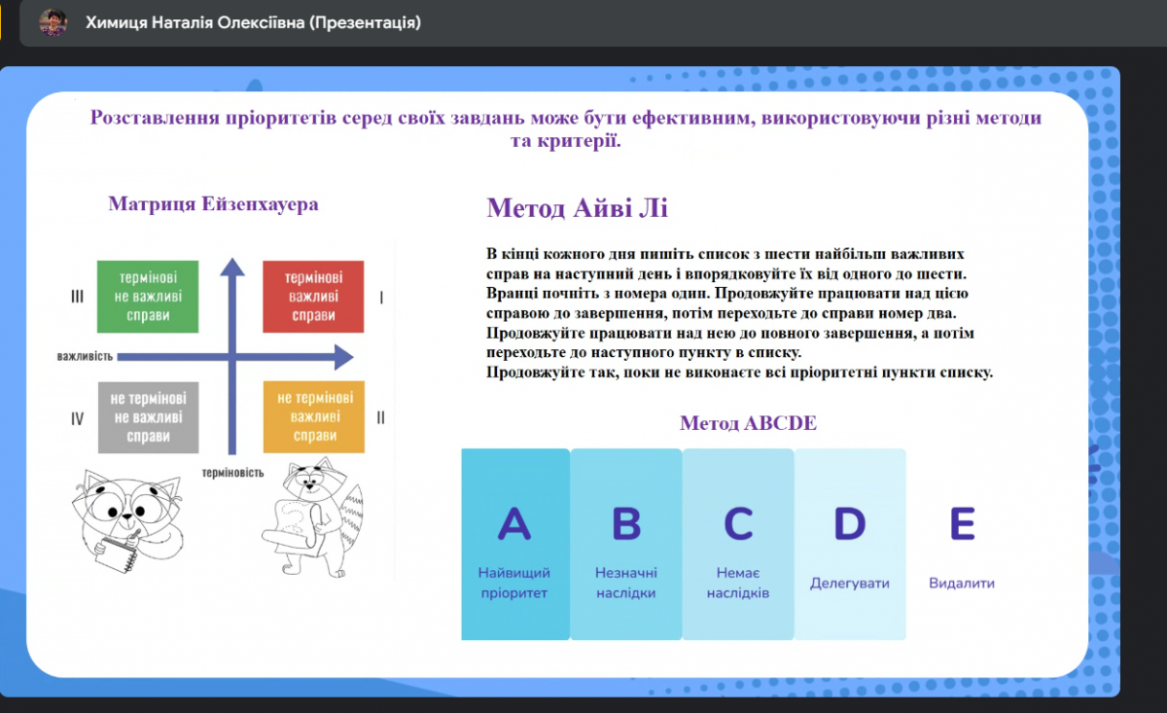This screenshot has height=713, width=1167.
Task: Click the C card Немає наслідків
Action: [x=738, y=544]
